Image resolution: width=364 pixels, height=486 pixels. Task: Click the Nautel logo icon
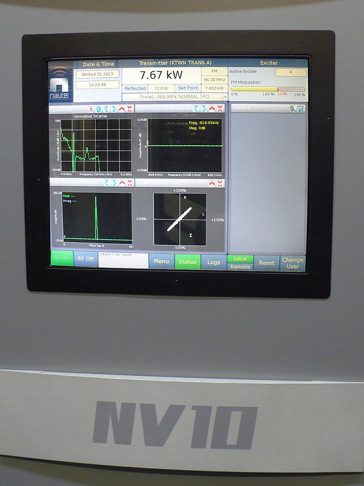pyautogui.click(x=61, y=82)
